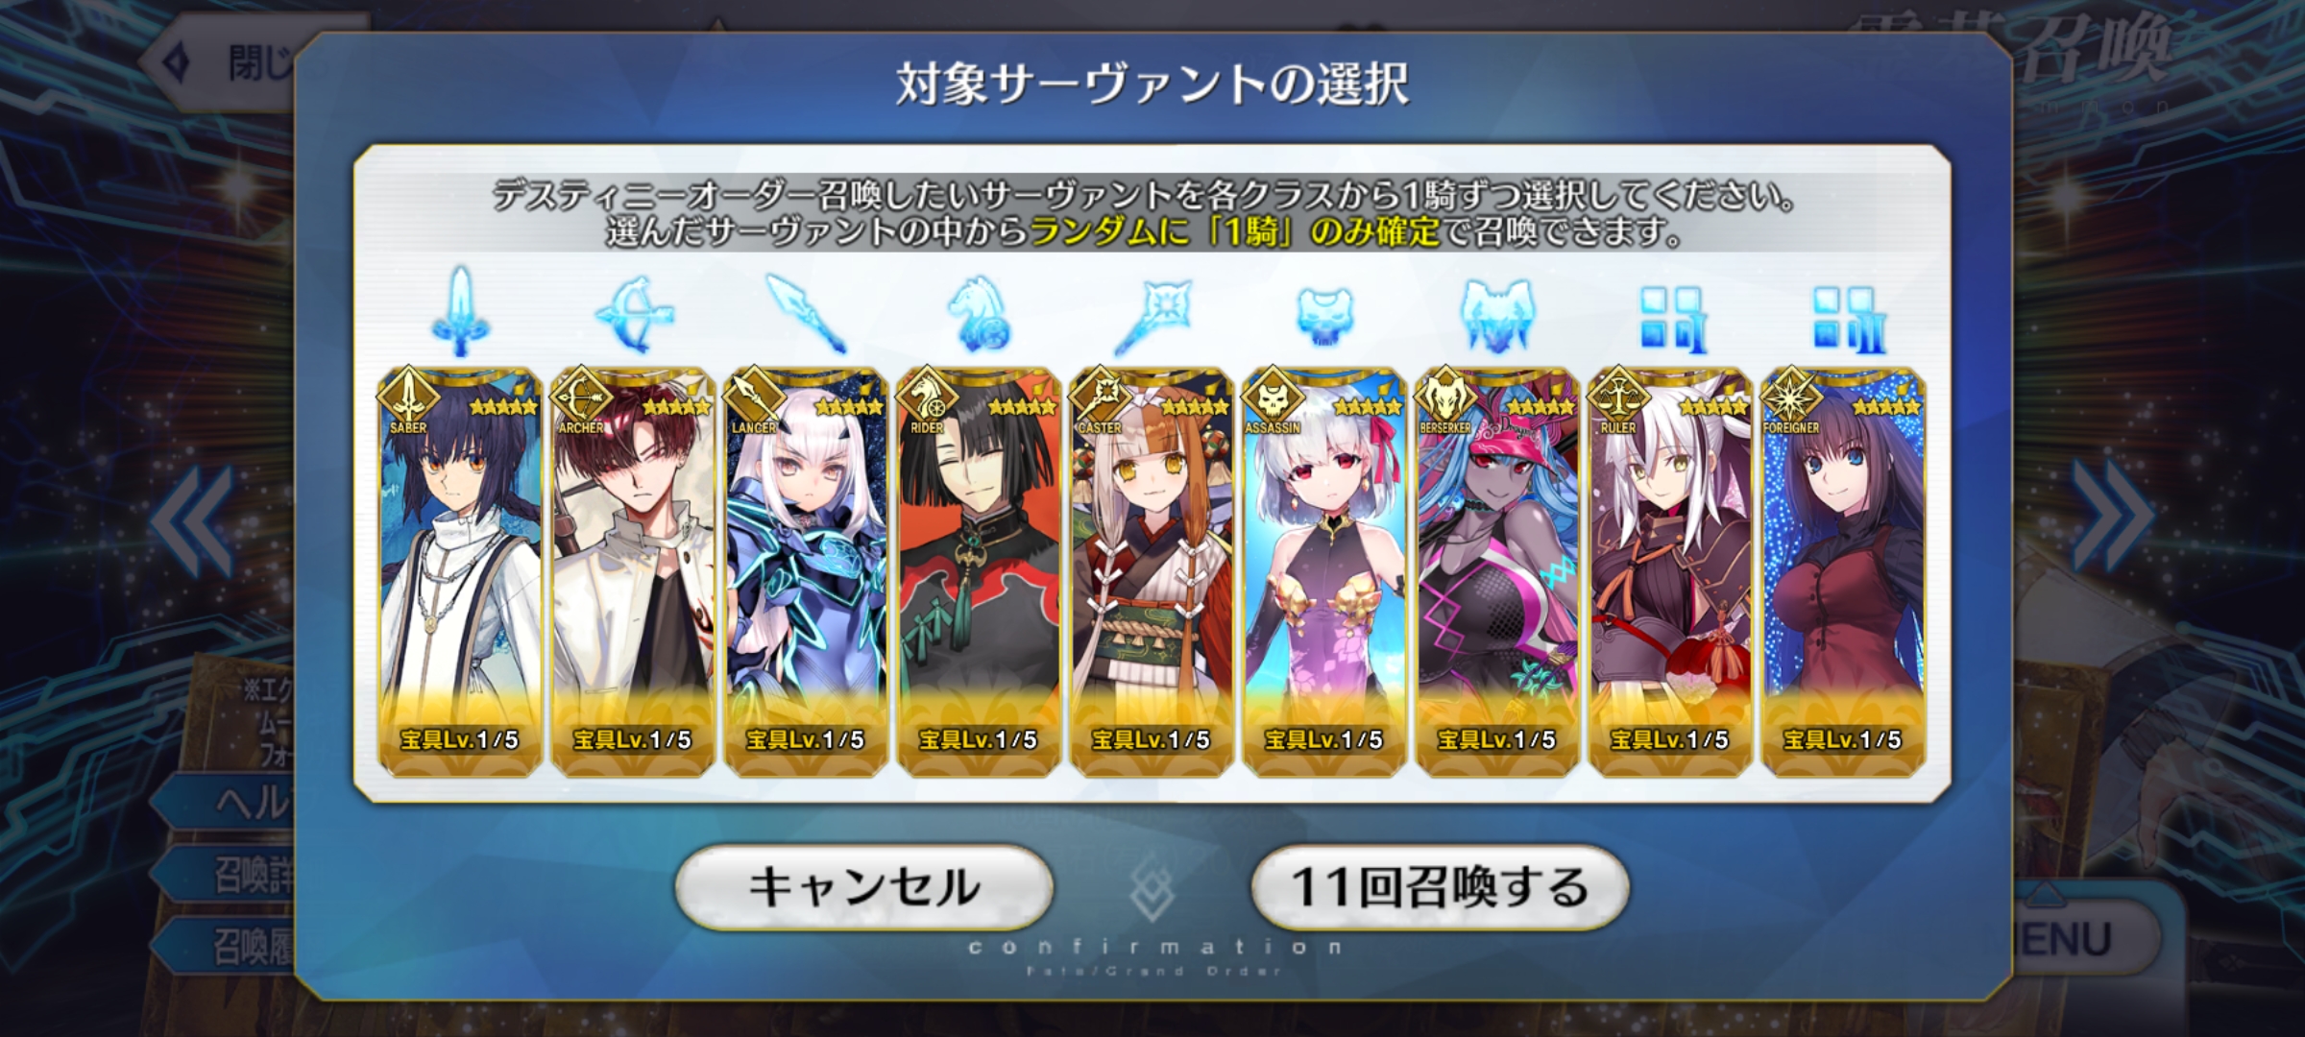Select the Saber class sword icon
Image resolution: width=2305 pixels, height=1037 pixels.
(x=462, y=312)
